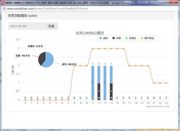
Task: Click the orange line point at hour 0
Action: (x=25, y=100)
